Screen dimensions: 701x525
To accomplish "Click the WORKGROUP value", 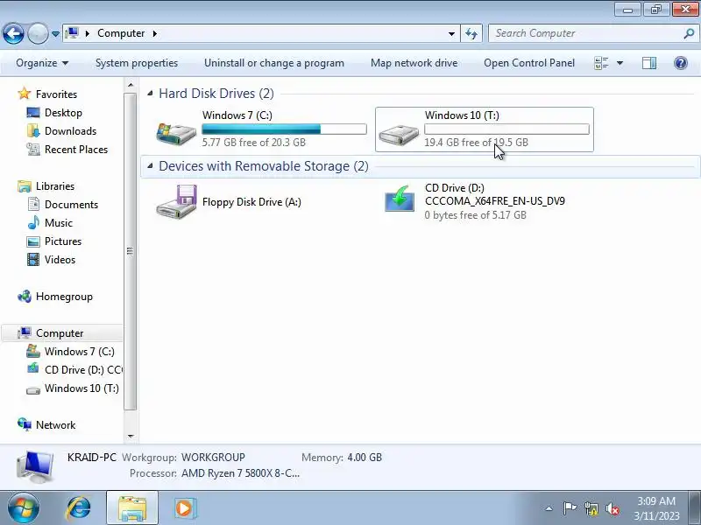I will point(213,458).
